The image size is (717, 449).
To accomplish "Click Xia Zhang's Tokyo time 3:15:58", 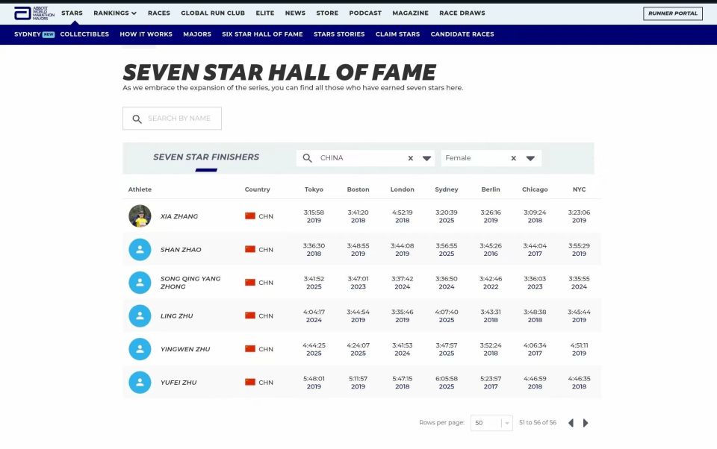I will 314,213.
